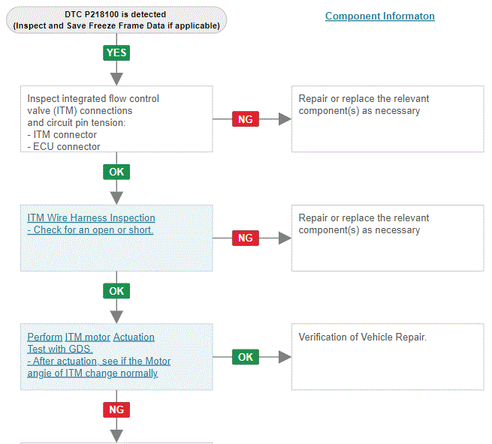Click the Inspect integrated flow control valve box
The width and height of the screenshot is (492, 444).
(116, 119)
